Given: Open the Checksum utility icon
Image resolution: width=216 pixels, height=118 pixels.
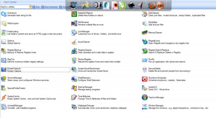Looking at the screenshot, I should tap(4, 14).
